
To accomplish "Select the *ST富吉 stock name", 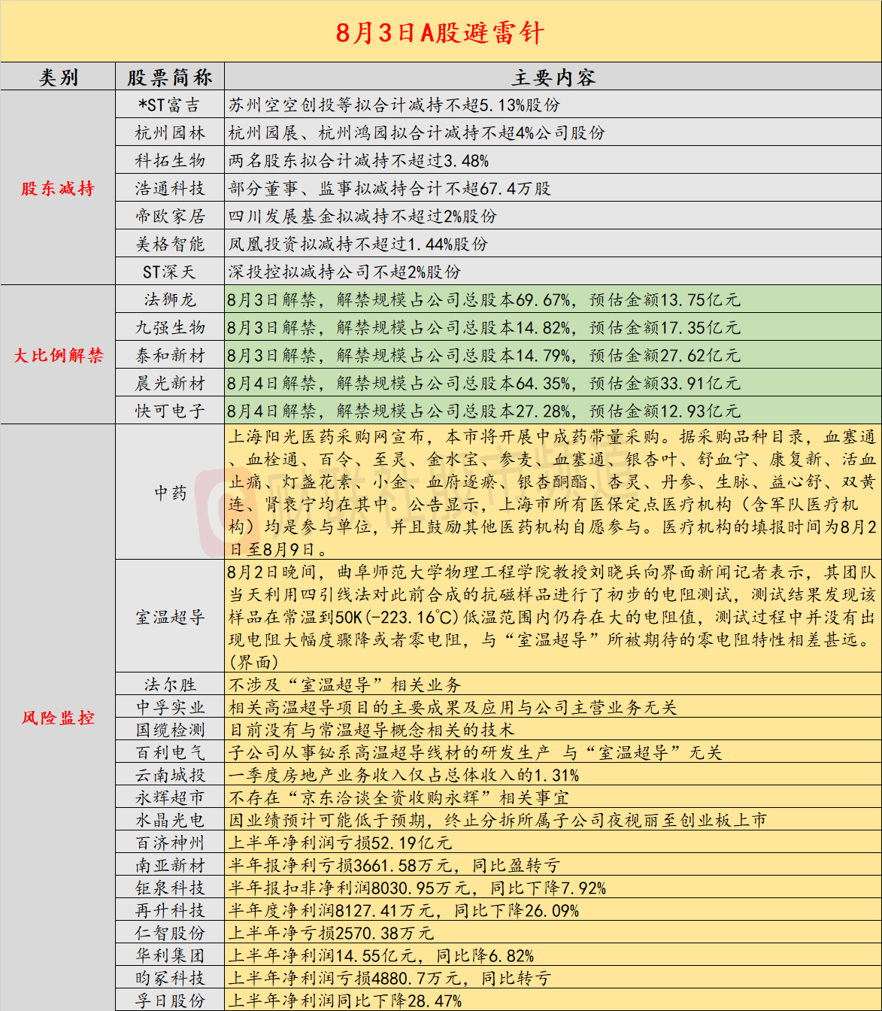I will point(170,105).
